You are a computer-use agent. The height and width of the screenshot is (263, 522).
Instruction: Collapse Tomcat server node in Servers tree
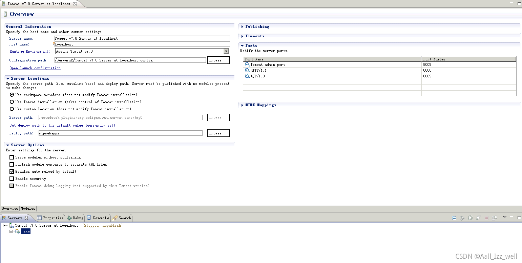(x=5, y=225)
